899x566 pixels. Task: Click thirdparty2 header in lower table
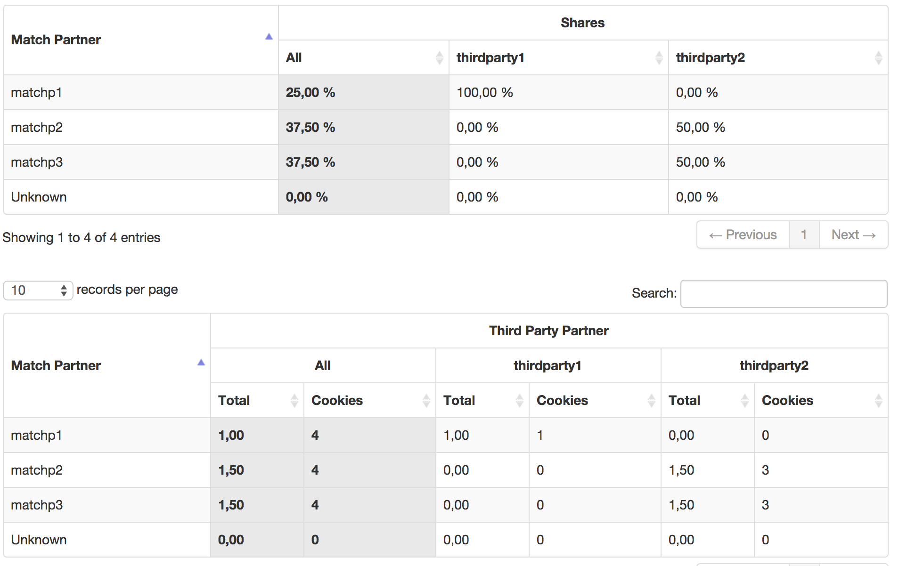pos(774,365)
